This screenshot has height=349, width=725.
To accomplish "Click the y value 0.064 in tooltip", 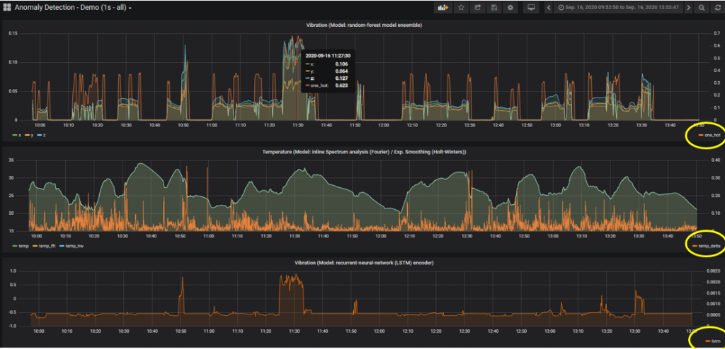I will [x=342, y=71].
